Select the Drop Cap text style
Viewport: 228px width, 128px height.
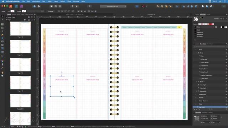click(x=204, y=59)
